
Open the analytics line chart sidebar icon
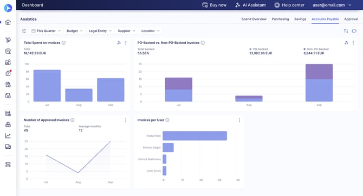[x=8, y=136]
